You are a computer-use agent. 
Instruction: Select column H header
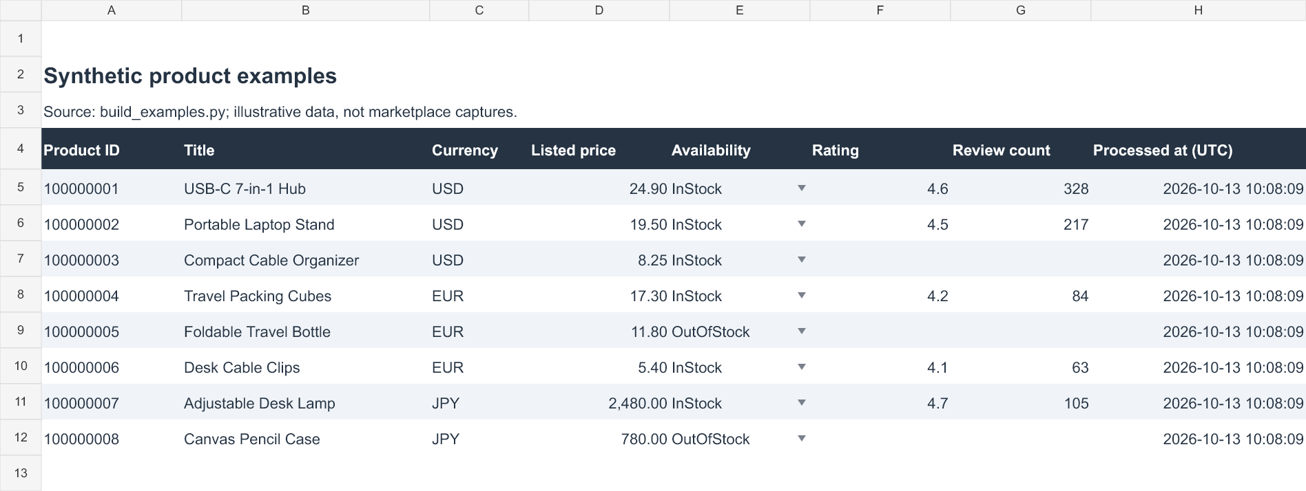1199,10
